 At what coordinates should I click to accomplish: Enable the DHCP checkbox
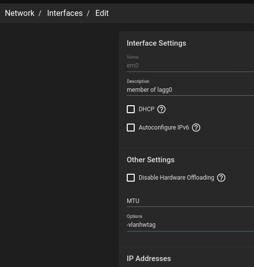tap(131, 109)
